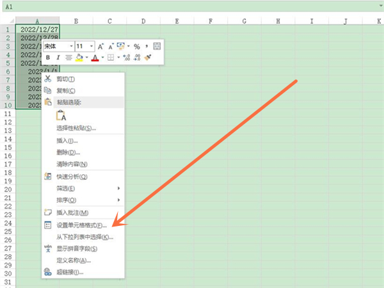Image resolution: width=384 pixels, height=288 pixels.
Task: Click the increase decimal icon
Action: [126, 58]
